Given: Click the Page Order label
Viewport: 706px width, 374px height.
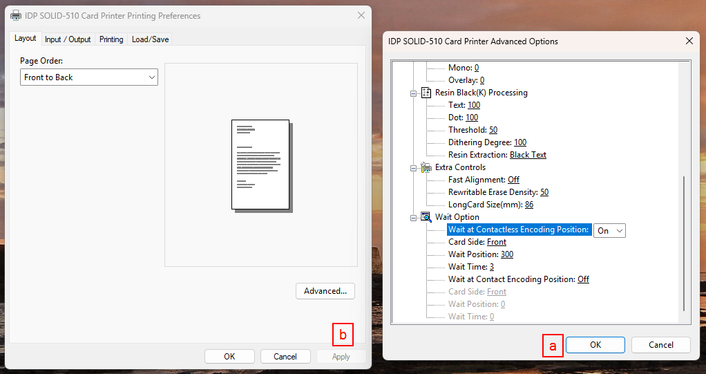Looking at the screenshot, I should coord(41,61).
